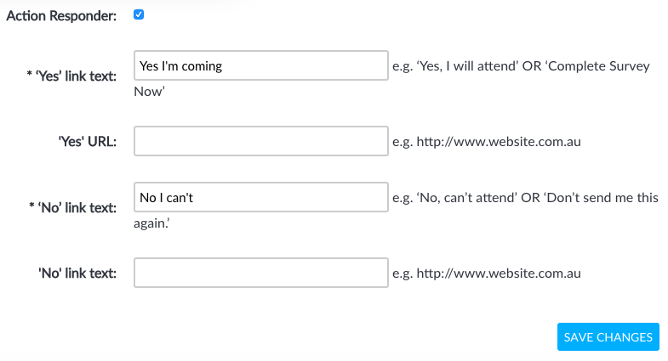The image size is (668, 361).
Task: Toggle the Action Responder checkbox
Action: 139,15
